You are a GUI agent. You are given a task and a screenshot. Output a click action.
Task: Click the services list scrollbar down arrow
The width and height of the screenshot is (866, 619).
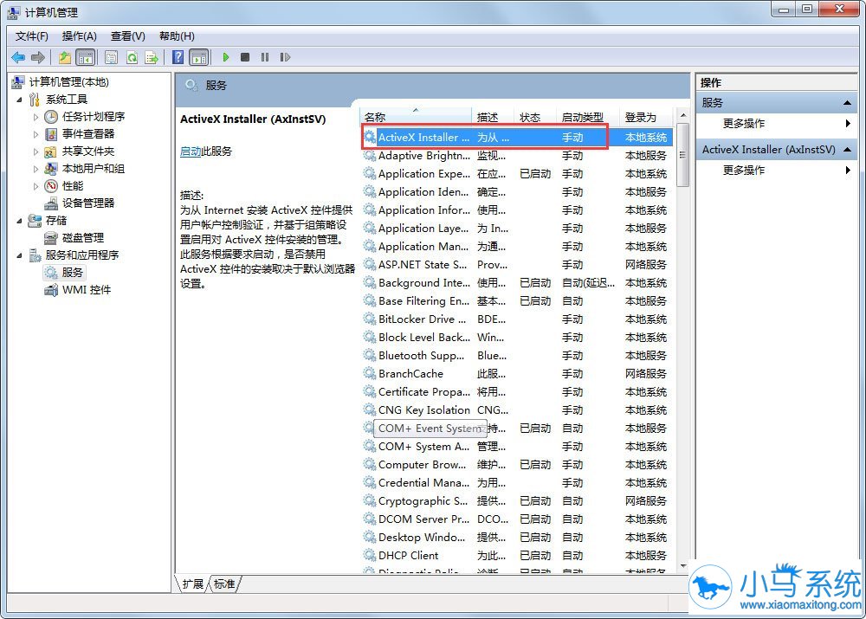click(683, 566)
